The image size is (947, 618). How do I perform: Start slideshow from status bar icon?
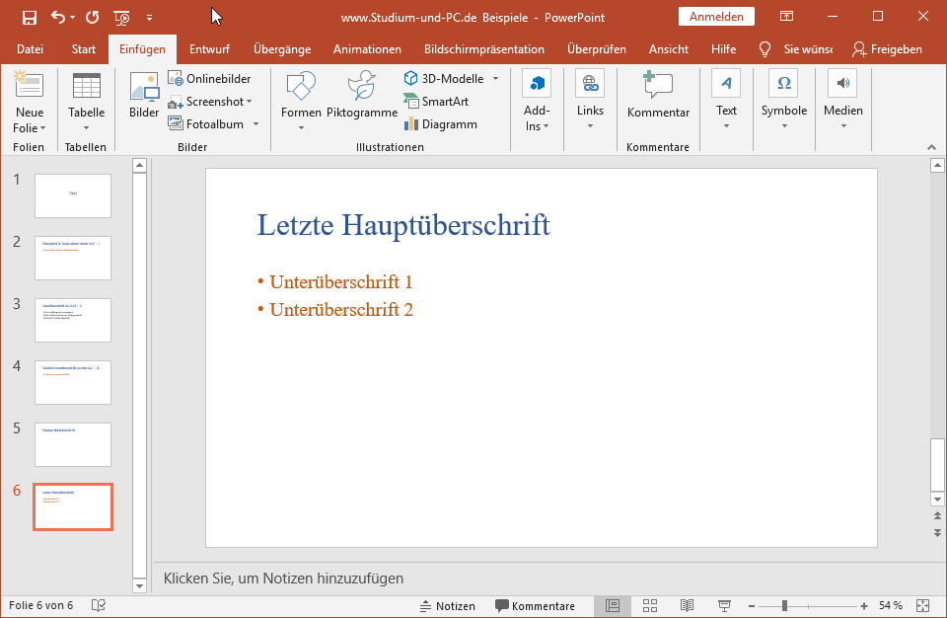(x=724, y=606)
